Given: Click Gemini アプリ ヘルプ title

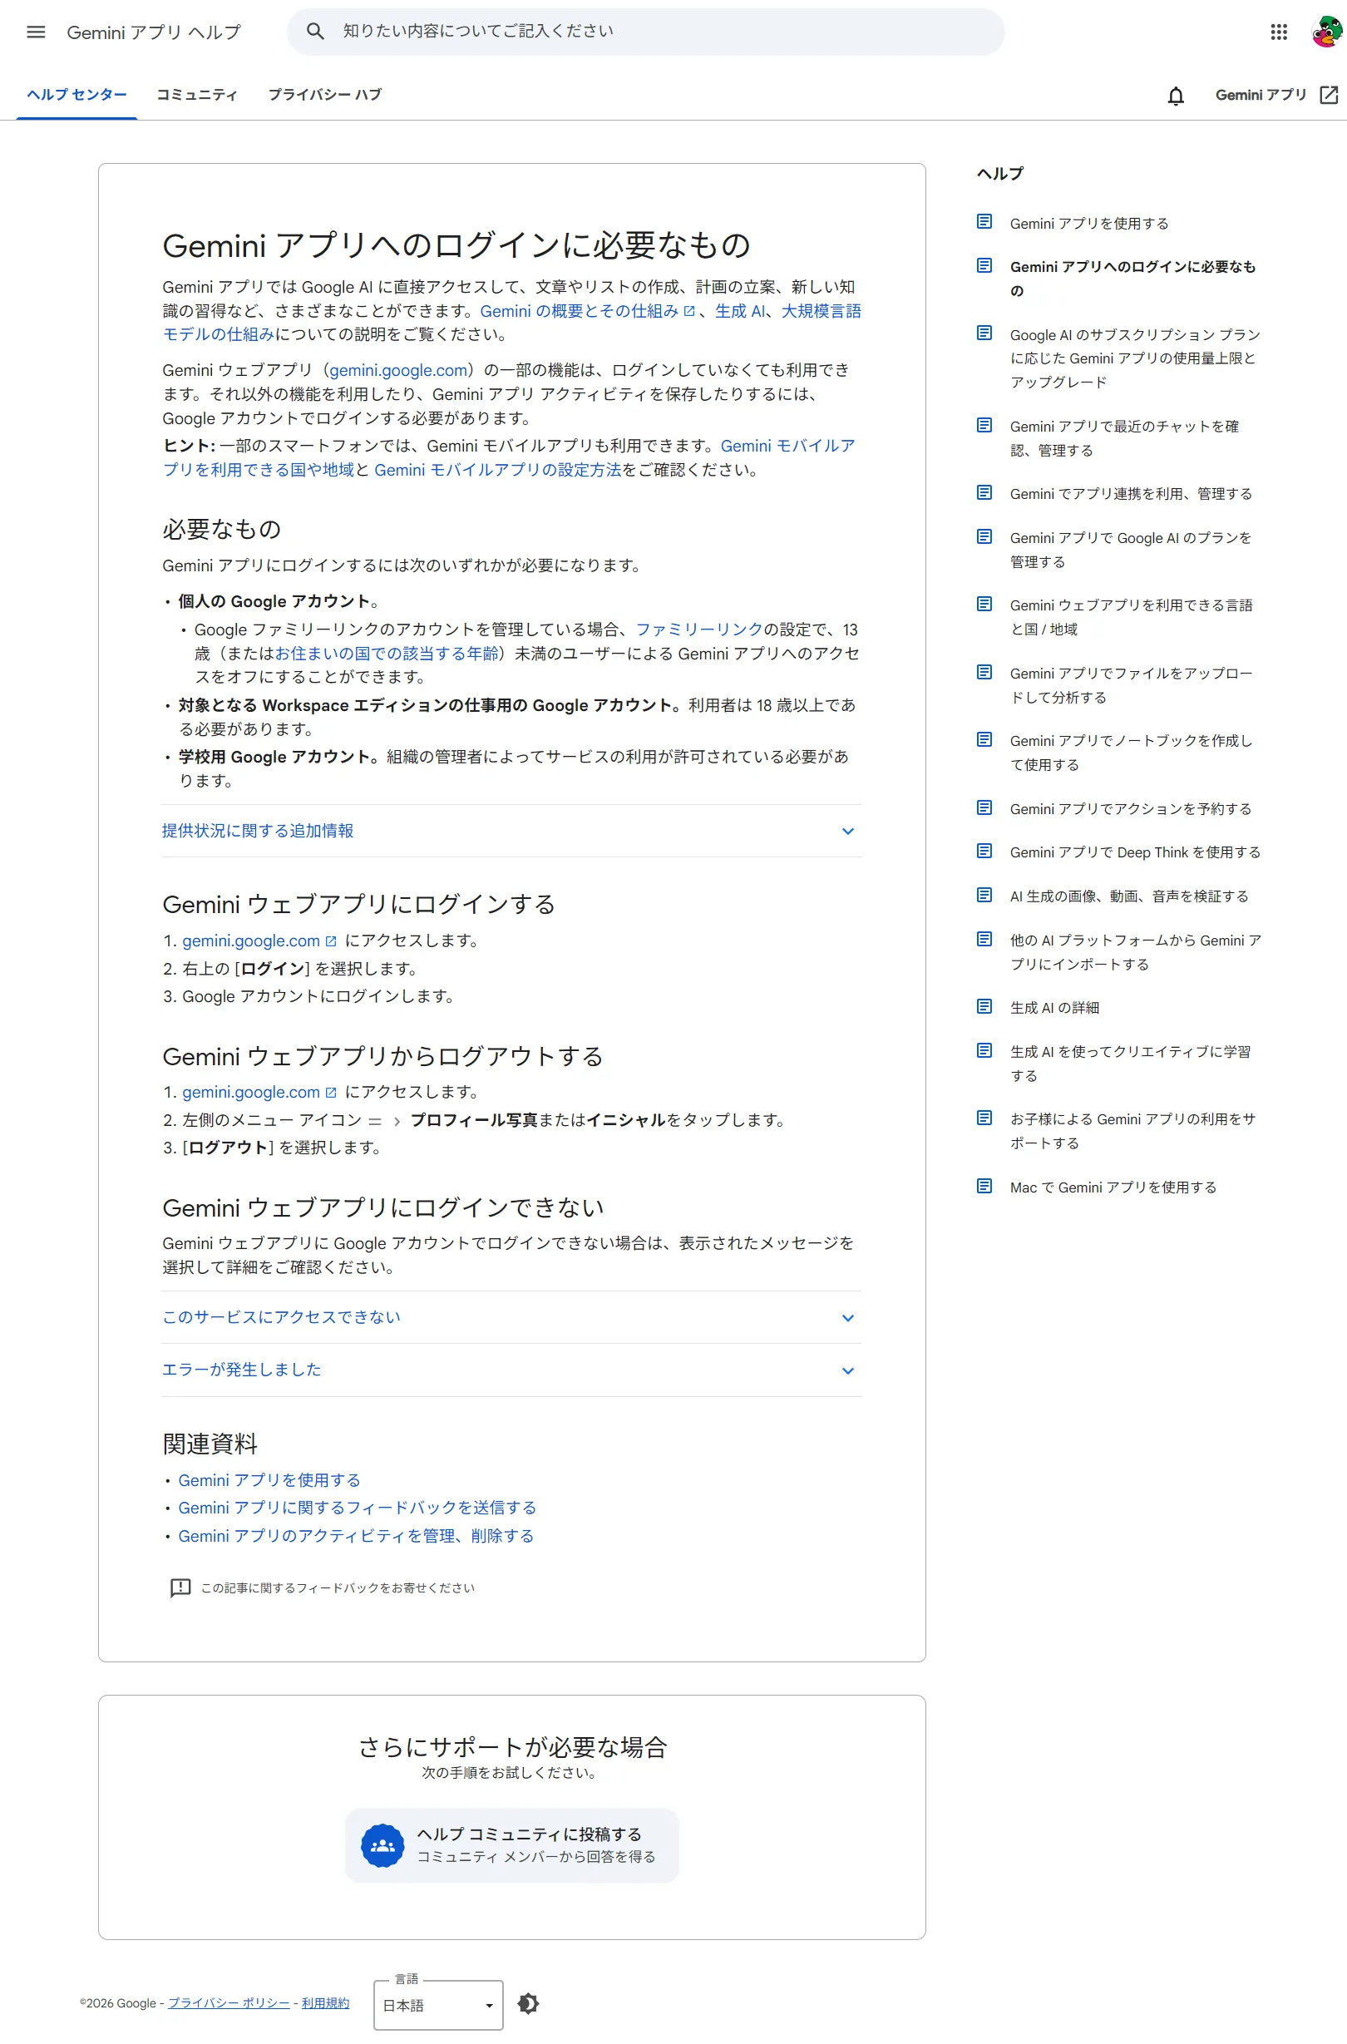Looking at the screenshot, I should [x=154, y=32].
